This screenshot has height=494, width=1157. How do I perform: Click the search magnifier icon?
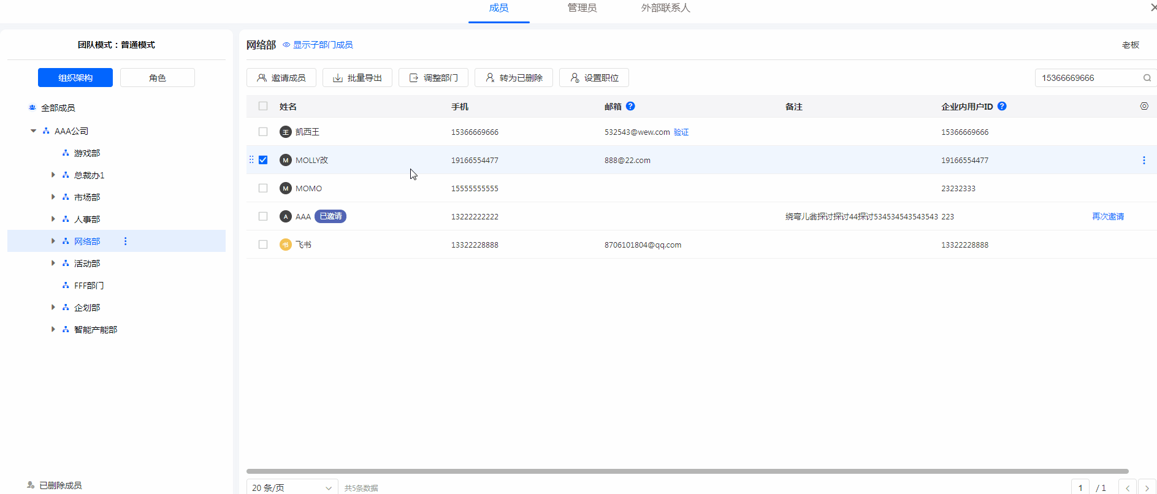1147,78
